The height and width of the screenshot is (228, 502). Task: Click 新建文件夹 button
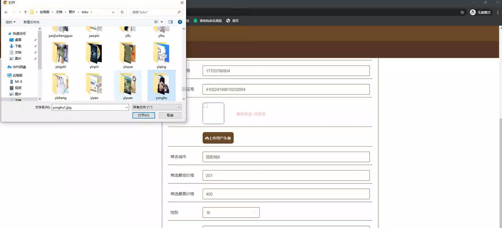31,22
